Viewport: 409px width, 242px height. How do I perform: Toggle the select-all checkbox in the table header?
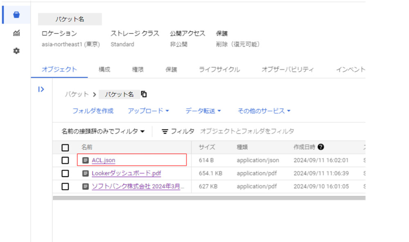(65, 147)
